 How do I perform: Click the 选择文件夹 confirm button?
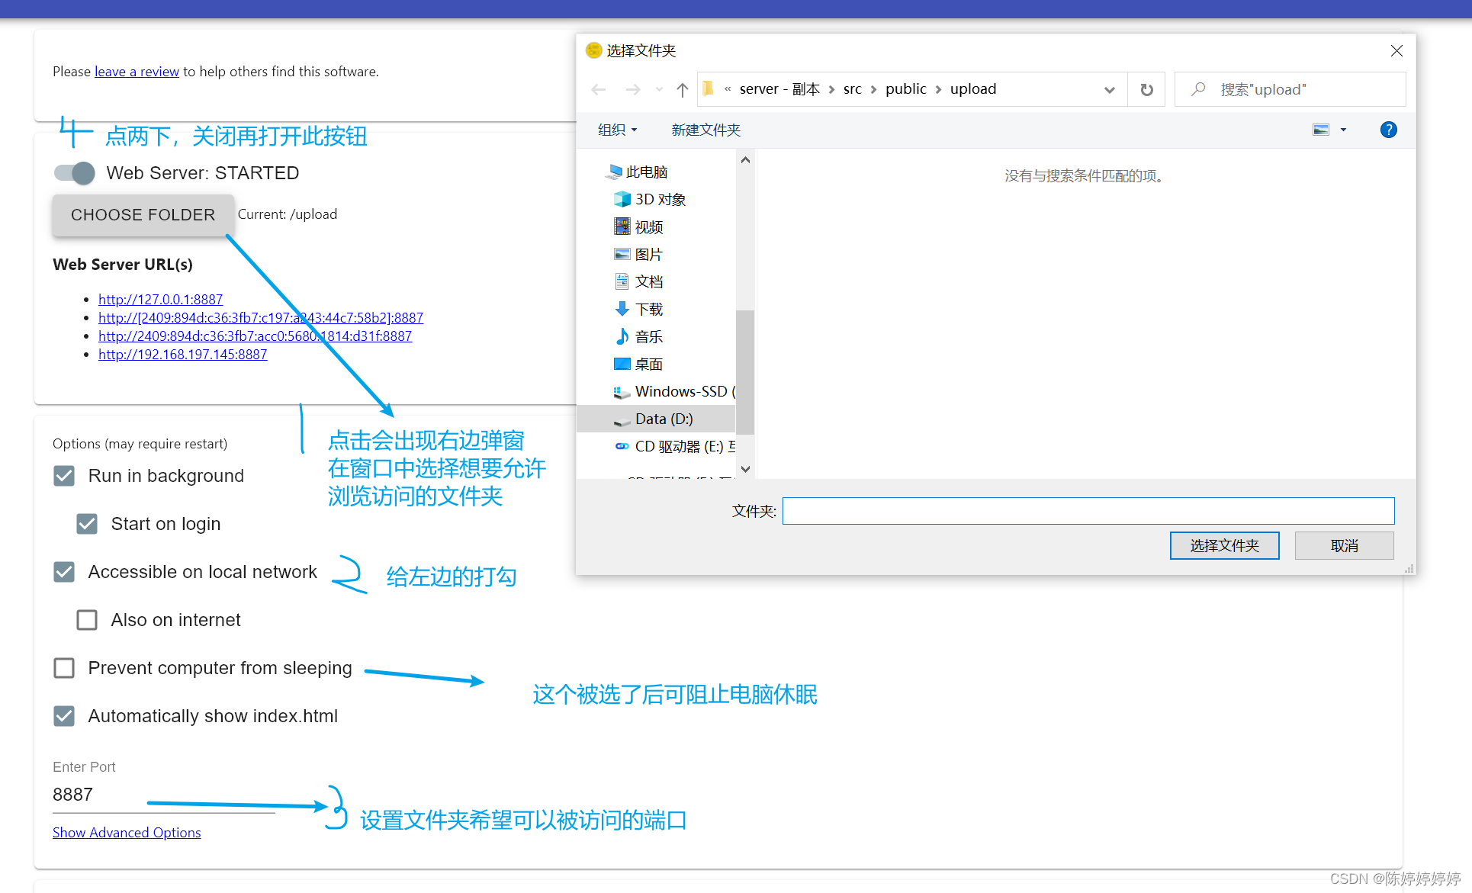click(1224, 544)
